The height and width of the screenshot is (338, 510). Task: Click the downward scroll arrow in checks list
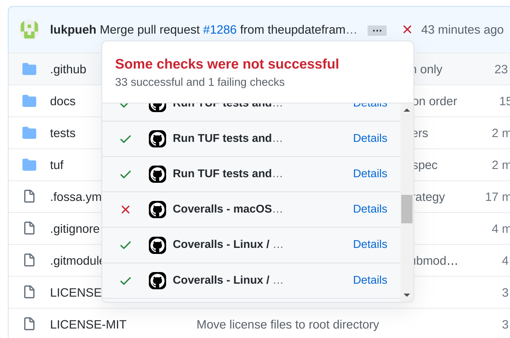click(406, 295)
